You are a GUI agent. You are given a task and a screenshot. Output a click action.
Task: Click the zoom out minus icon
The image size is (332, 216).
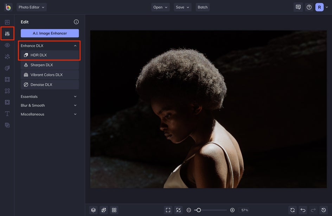pyautogui.click(x=189, y=210)
